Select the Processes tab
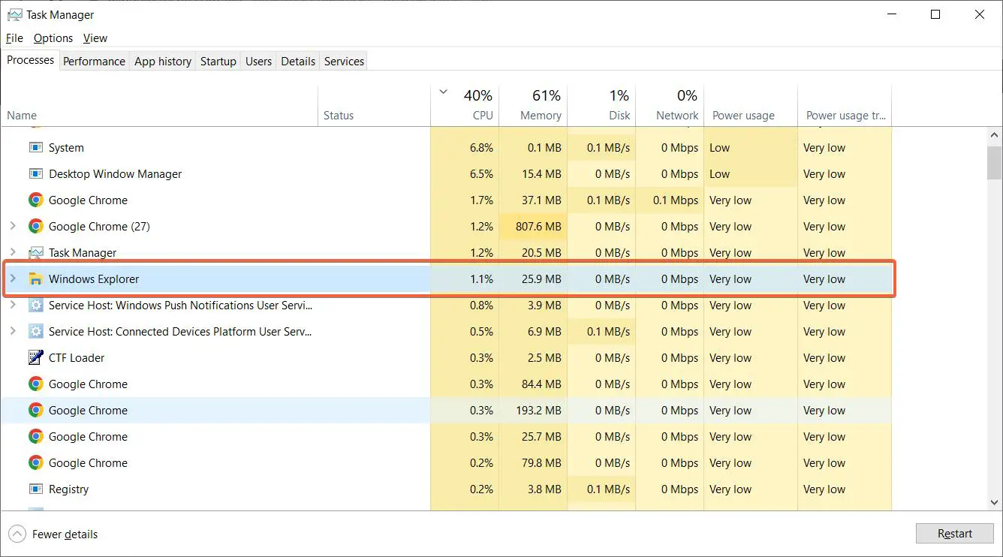The image size is (1003, 557). coord(30,60)
